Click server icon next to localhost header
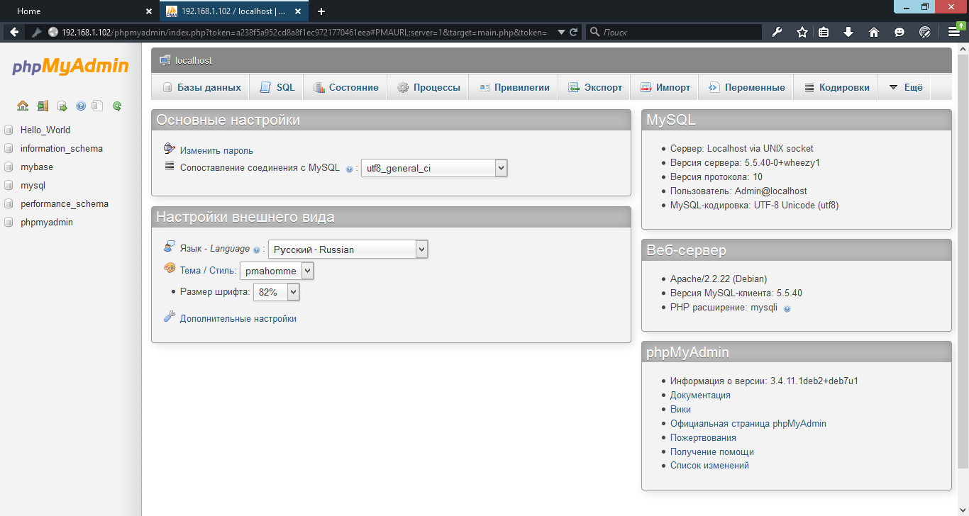 pos(165,60)
